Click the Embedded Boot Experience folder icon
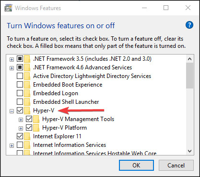Screen dimensions: 200x177 [x=27, y=85]
